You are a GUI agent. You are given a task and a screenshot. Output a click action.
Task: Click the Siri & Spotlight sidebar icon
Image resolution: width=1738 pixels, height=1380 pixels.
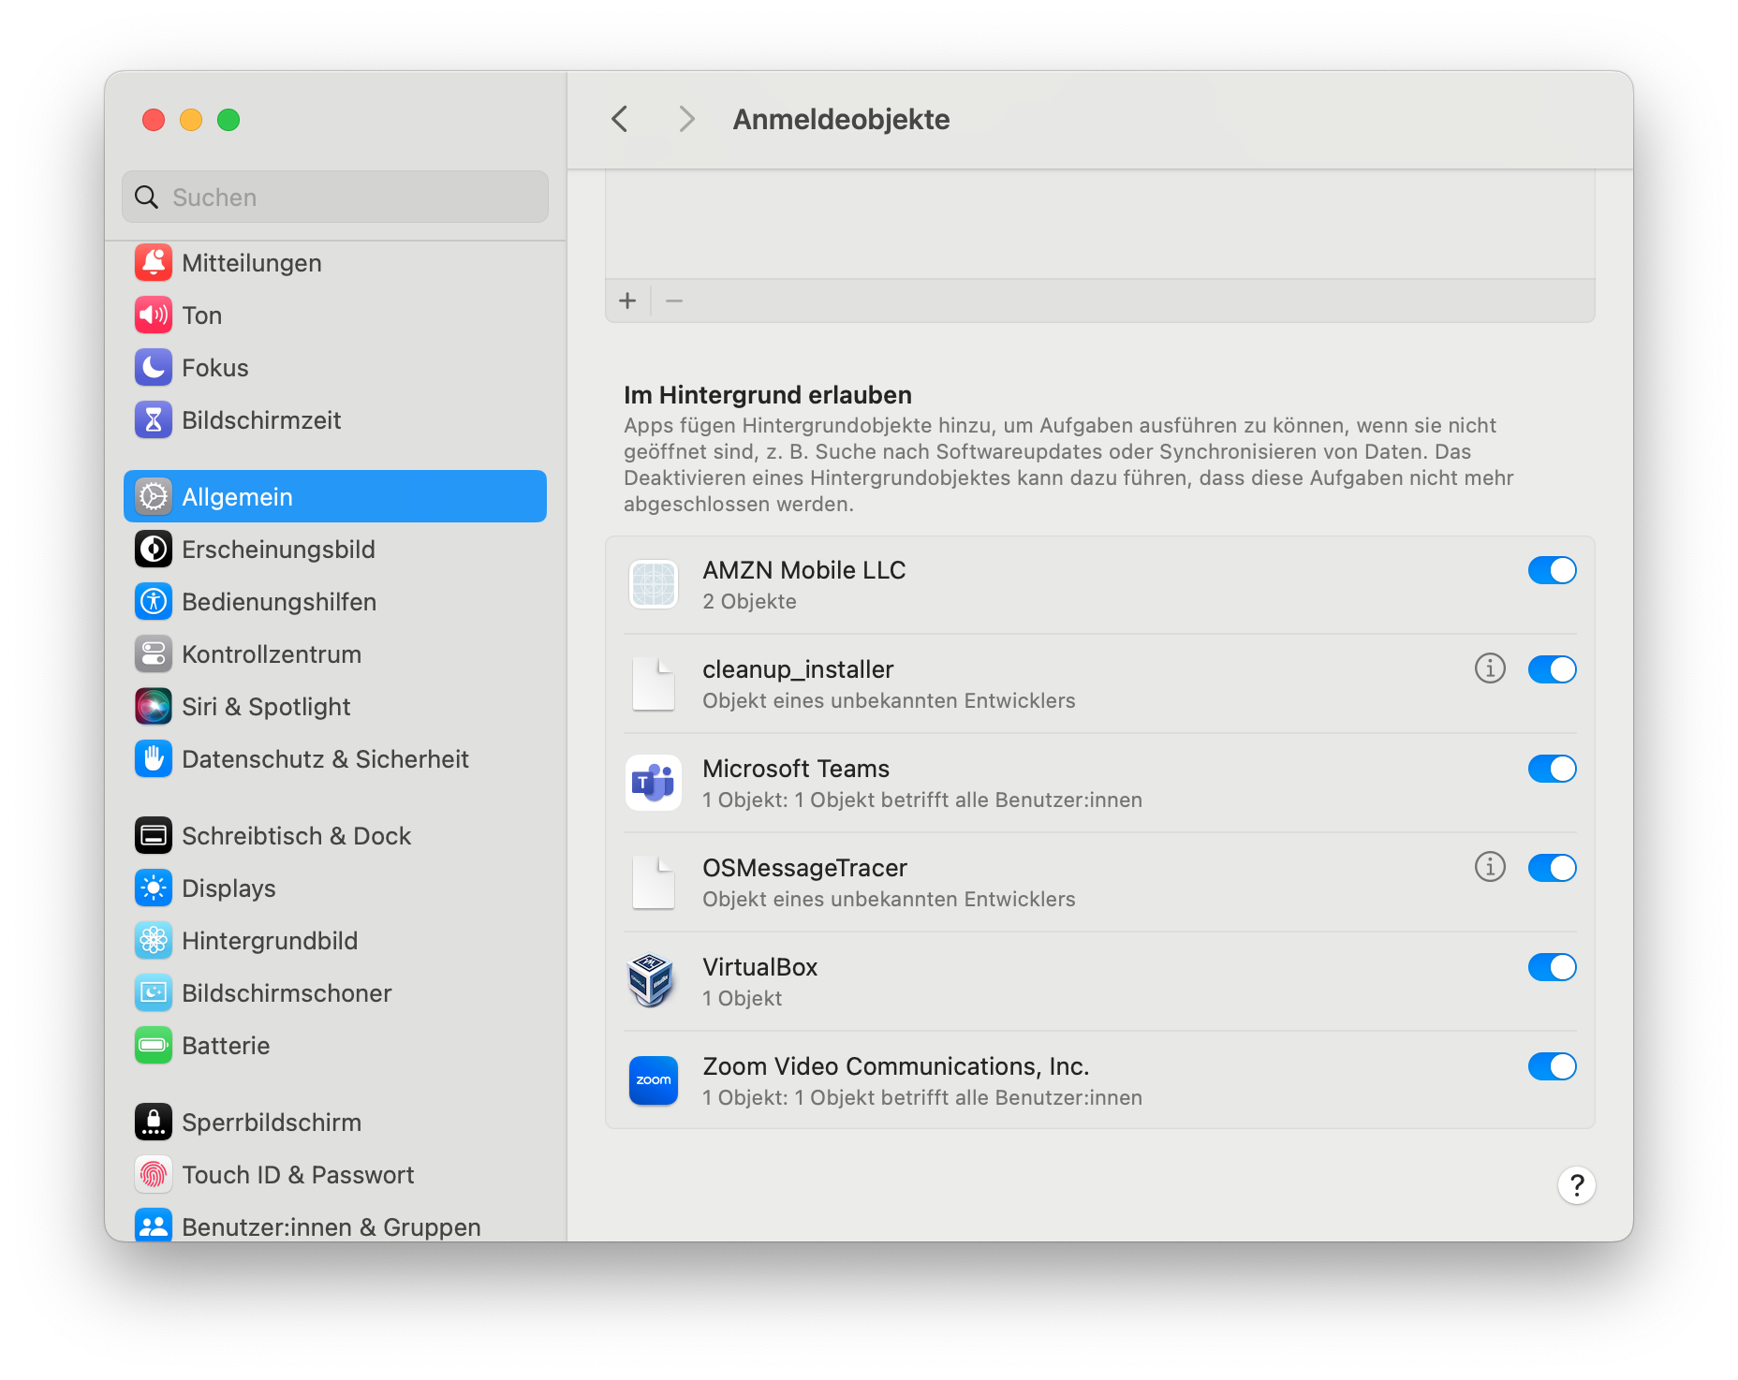(154, 707)
